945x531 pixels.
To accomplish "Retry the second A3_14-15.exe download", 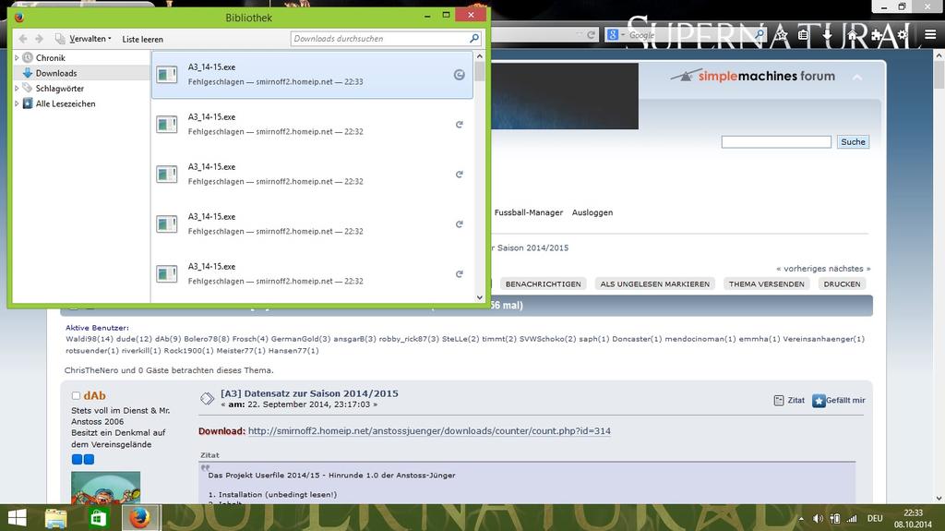I will (460, 125).
